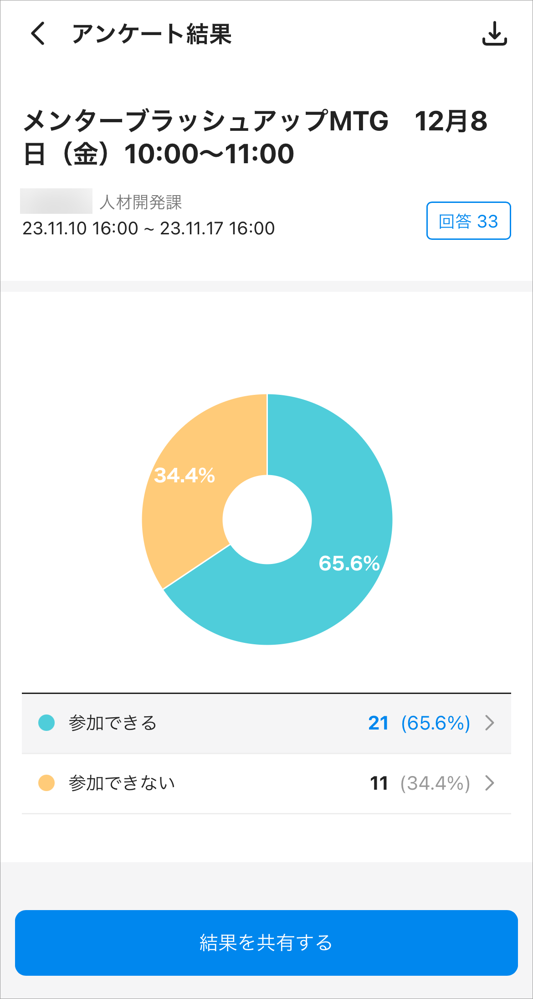
Task: Click the 11 (34.4%) vote count
Action: point(420,783)
